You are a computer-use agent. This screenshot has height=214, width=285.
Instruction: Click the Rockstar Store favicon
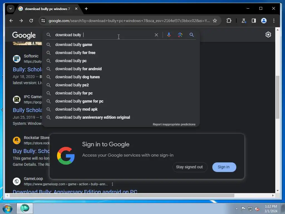pyautogui.click(x=17, y=140)
